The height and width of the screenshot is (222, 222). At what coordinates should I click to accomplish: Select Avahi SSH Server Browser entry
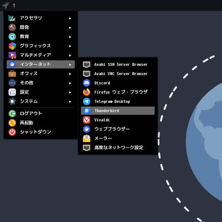coord(118,64)
